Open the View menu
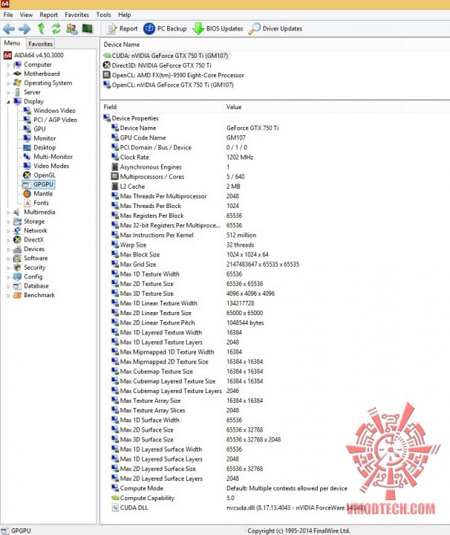The height and width of the screenshot is (535, 450). tap(26, 15)
